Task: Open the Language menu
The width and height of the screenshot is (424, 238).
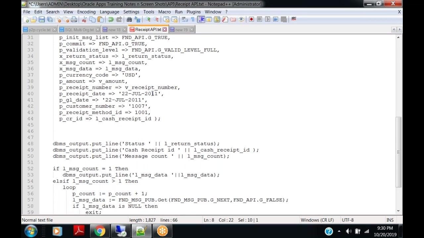Action: click(109, 12)
